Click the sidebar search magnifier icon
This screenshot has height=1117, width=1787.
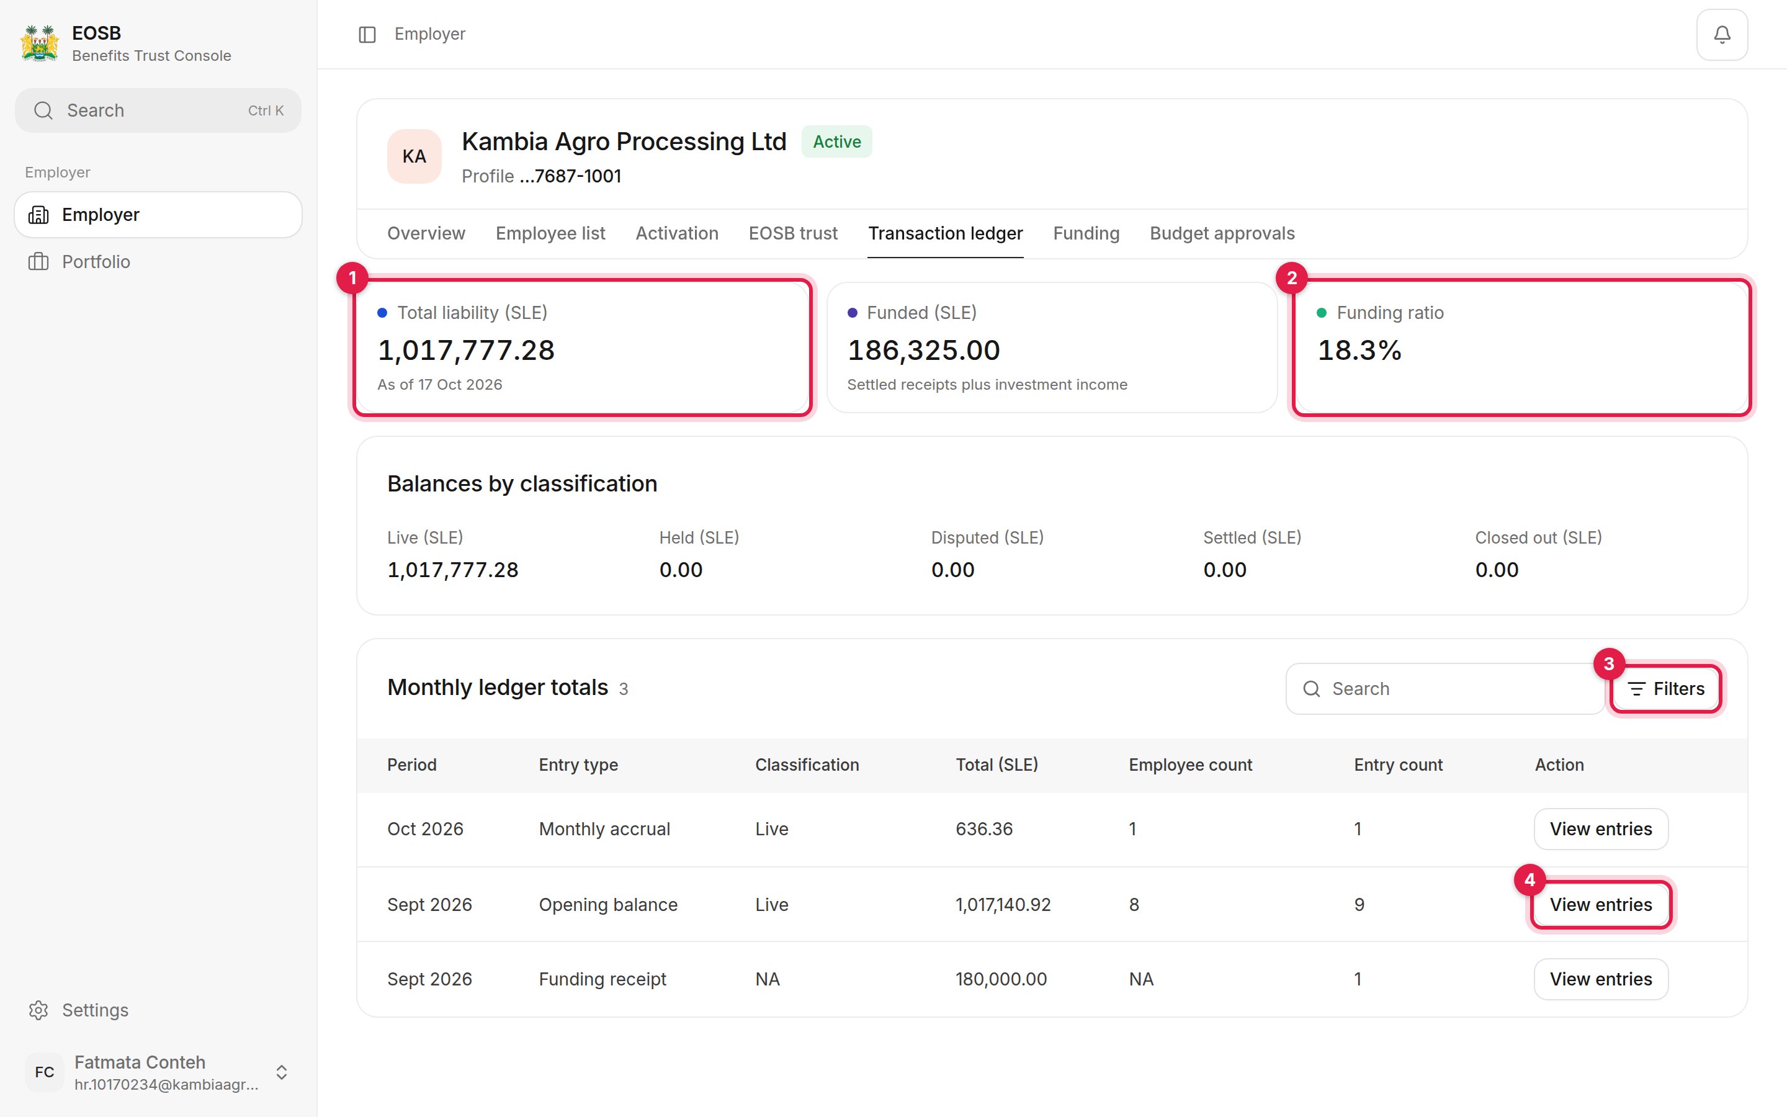point(43,111)
